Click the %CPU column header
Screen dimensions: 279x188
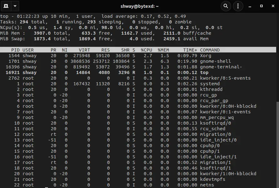pyautogui.click(x=147, y=50)
